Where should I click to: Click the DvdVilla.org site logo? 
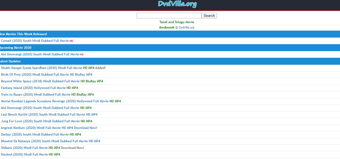[177, 4]
